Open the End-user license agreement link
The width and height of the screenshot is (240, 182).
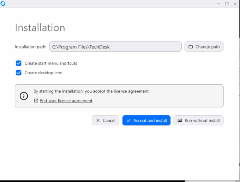(66, 101)
